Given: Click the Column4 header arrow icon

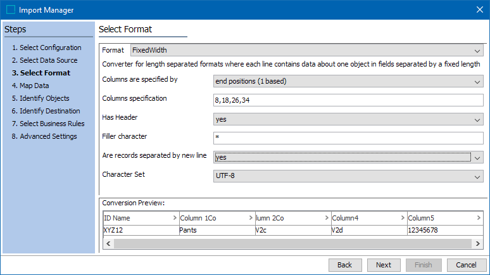Looking at the screenshot, I should click(403, 218).
